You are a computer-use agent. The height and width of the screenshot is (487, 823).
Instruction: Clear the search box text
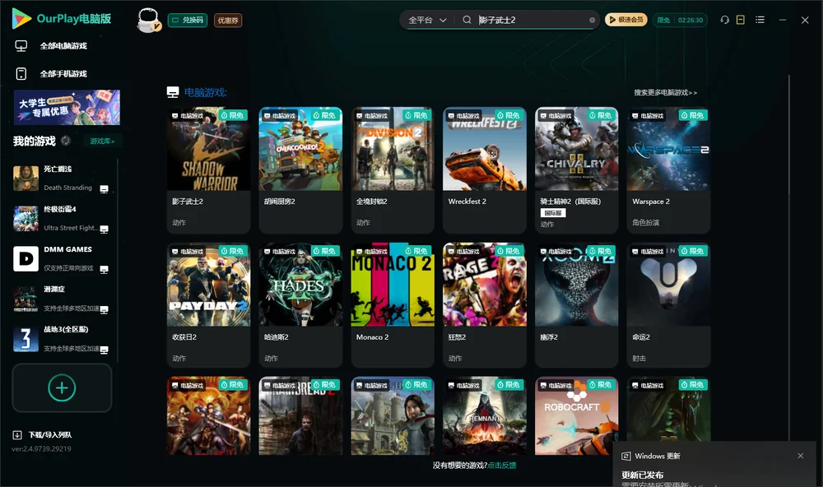pyautogui.click(x=592, y=21)
